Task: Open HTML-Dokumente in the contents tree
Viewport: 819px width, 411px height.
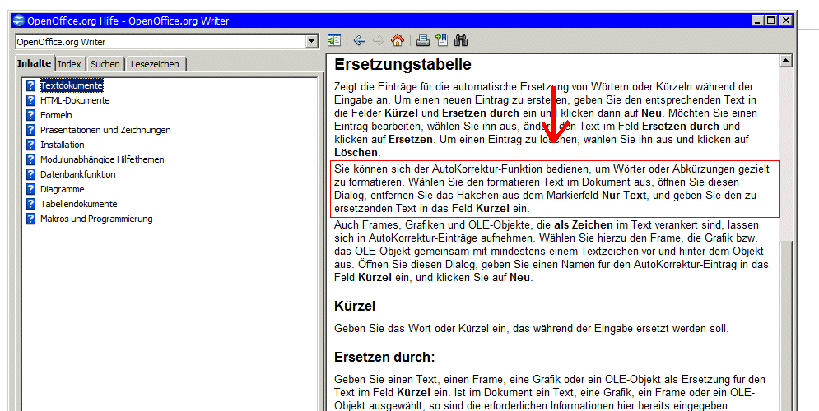Action: tap(75, 100)
